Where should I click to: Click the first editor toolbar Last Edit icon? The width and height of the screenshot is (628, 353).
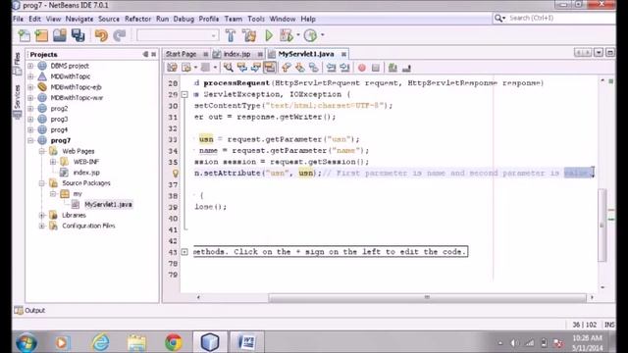pyautogui.click(x=173, y=68)
